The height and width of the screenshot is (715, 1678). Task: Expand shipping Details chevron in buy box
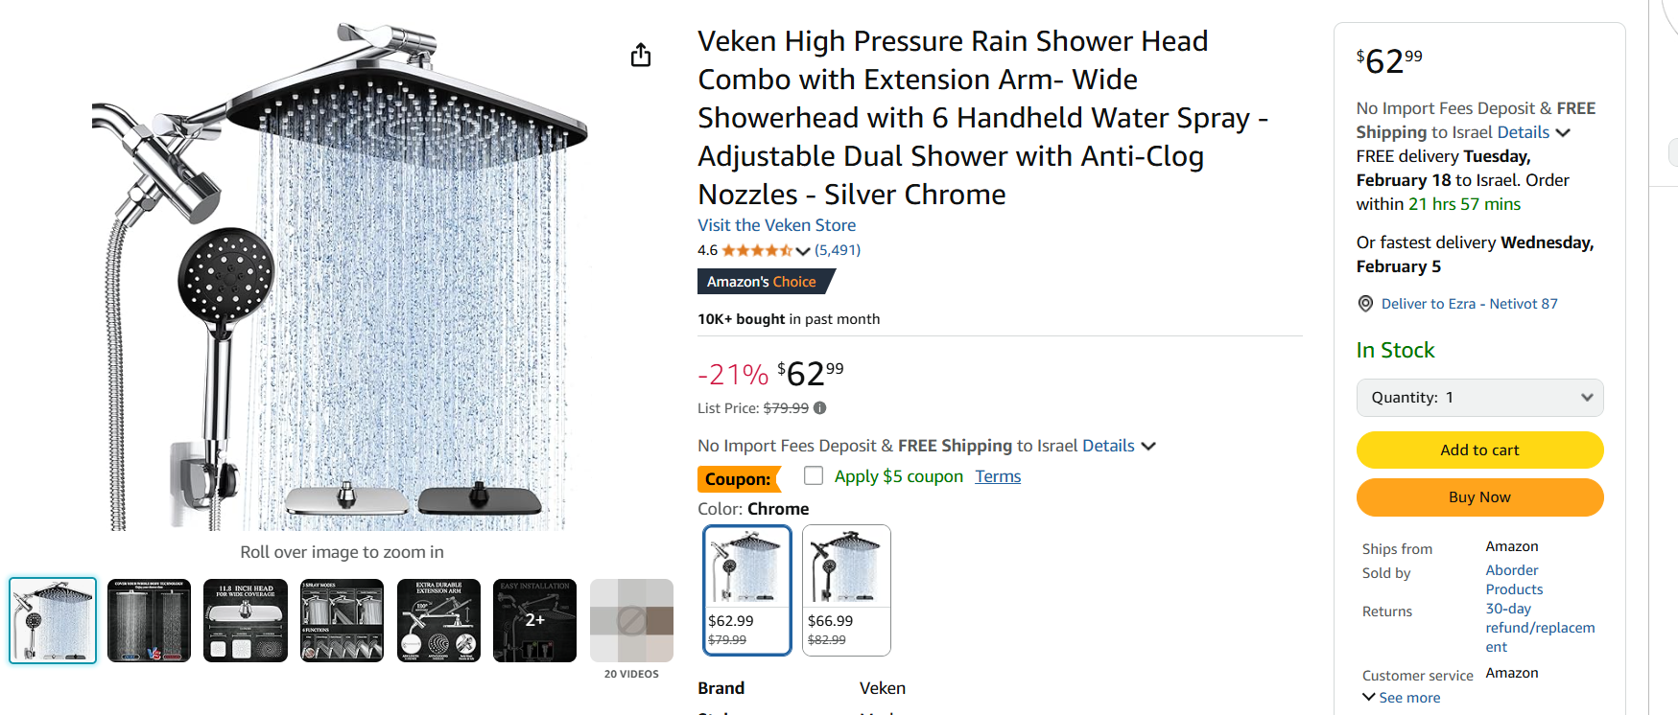pos(1563,133)
